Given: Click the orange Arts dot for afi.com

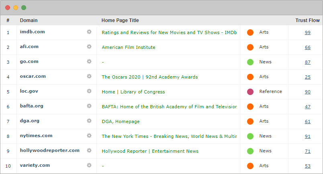Looking at the screenshot, I should [x=250, y=47].
